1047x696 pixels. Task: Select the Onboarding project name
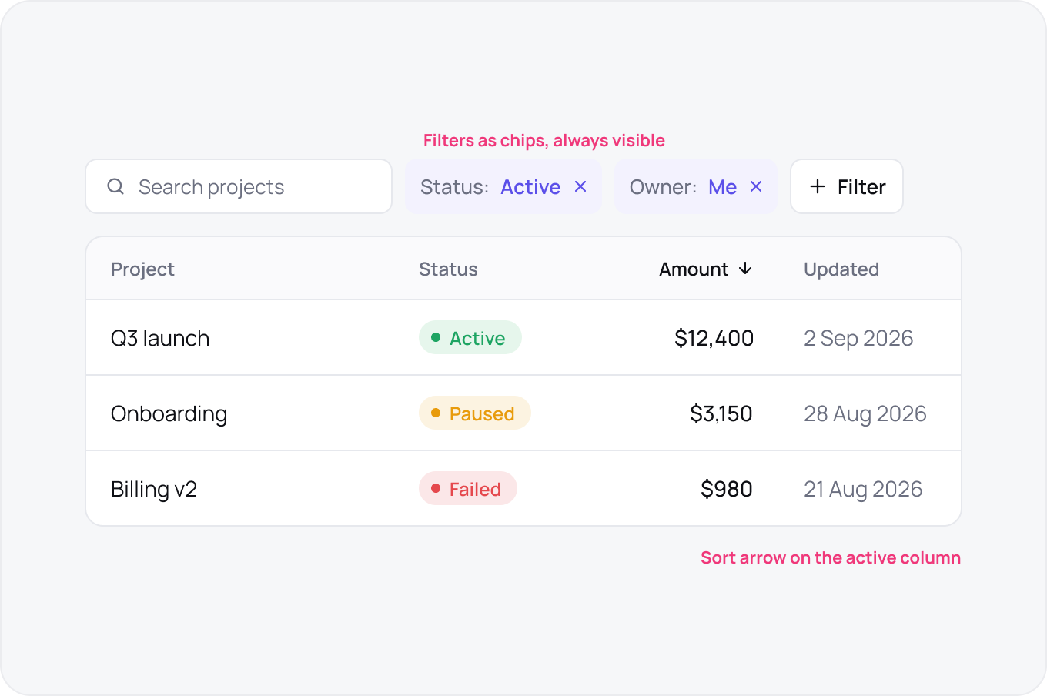pyautogui.click(x=169, y=414)
